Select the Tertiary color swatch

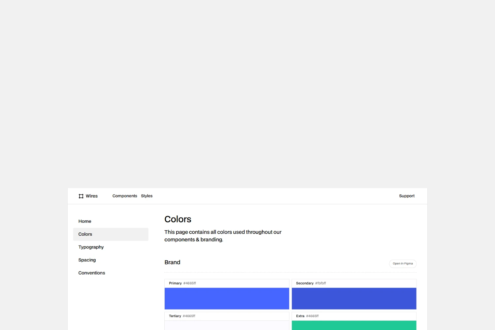point(227,326)
